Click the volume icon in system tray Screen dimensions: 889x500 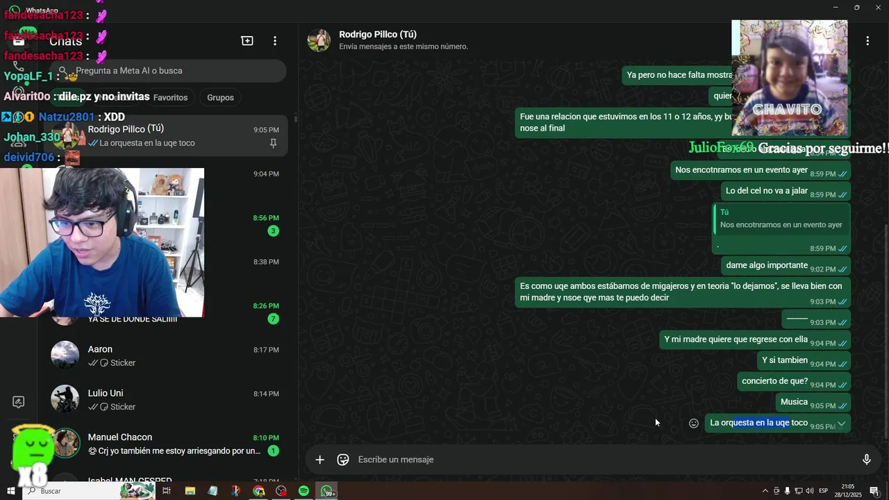809,491
